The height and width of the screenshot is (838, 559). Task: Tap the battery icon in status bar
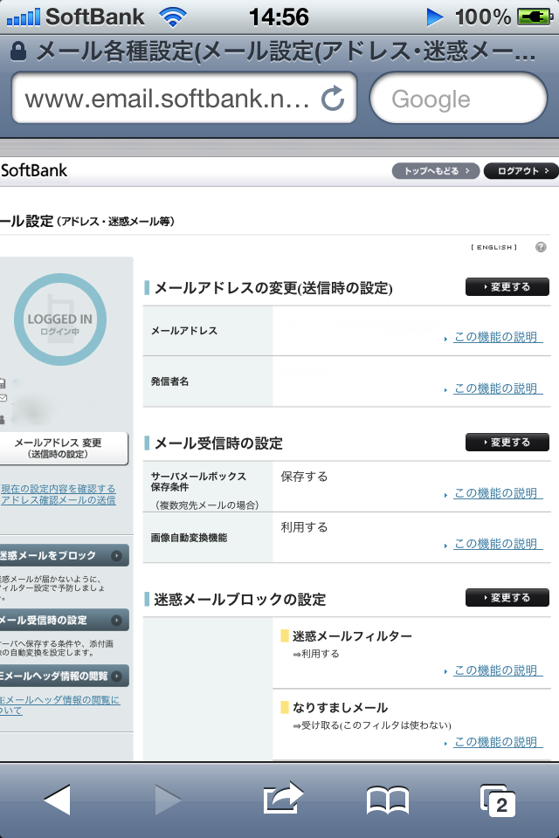(535, 17)
